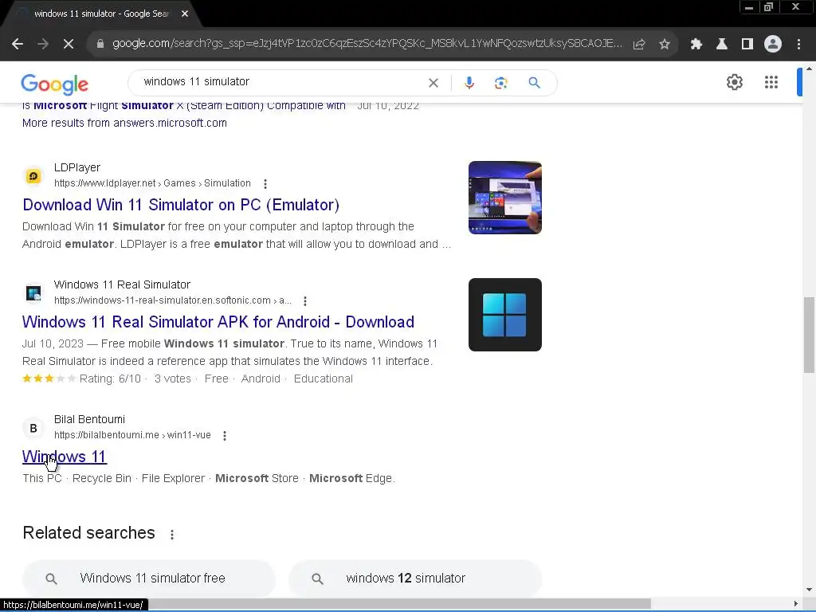Open search by image lens icon
816x612 pixels.
click(500, 83)
